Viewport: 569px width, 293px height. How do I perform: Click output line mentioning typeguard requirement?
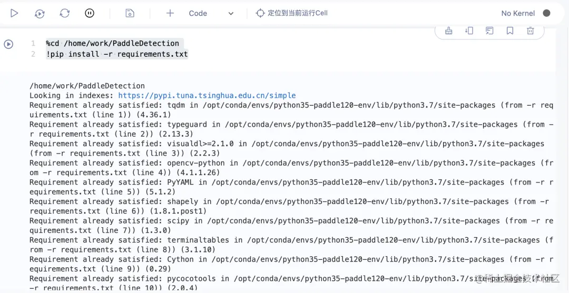click(291, 129)
